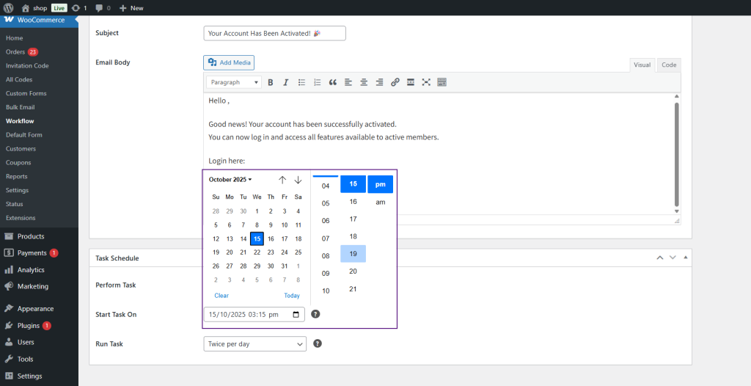Open the Tools admin menu

pos(26,359)
